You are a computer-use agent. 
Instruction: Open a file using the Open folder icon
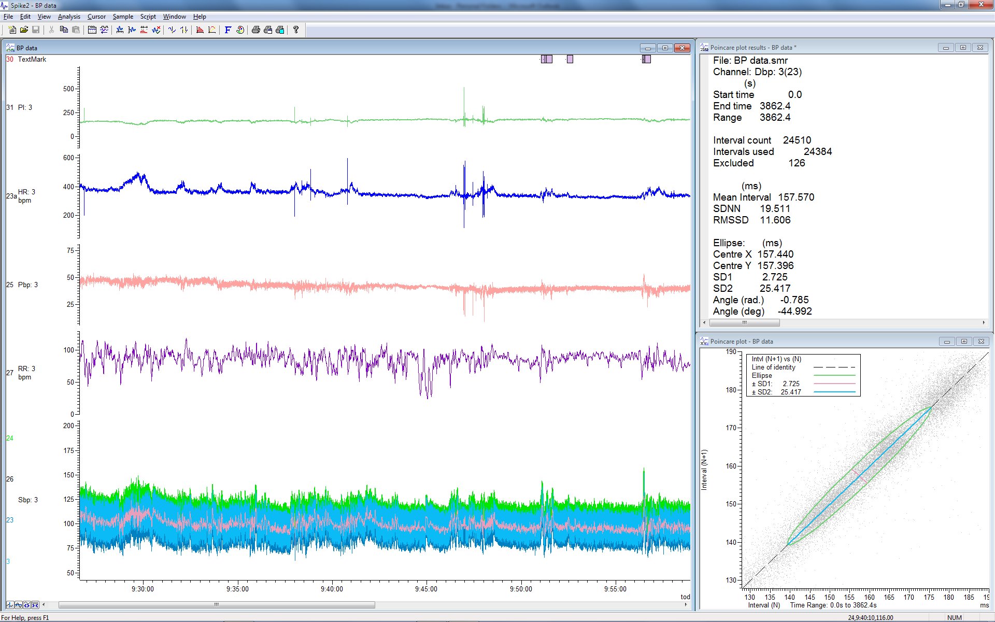(23, 30)
